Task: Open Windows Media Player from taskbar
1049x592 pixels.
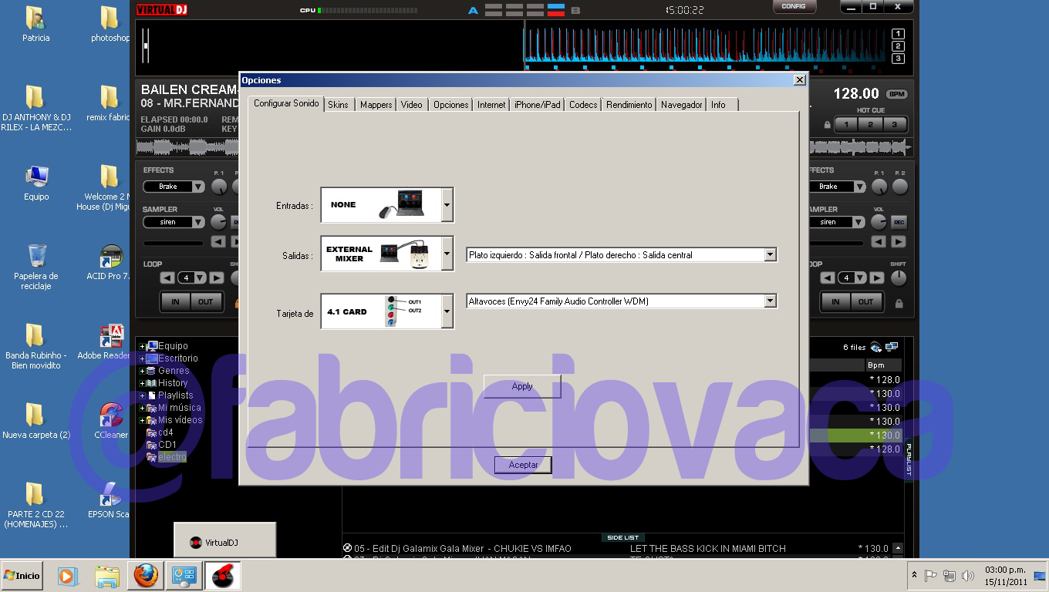Action: pyautogui.click(x=68, y=576)
